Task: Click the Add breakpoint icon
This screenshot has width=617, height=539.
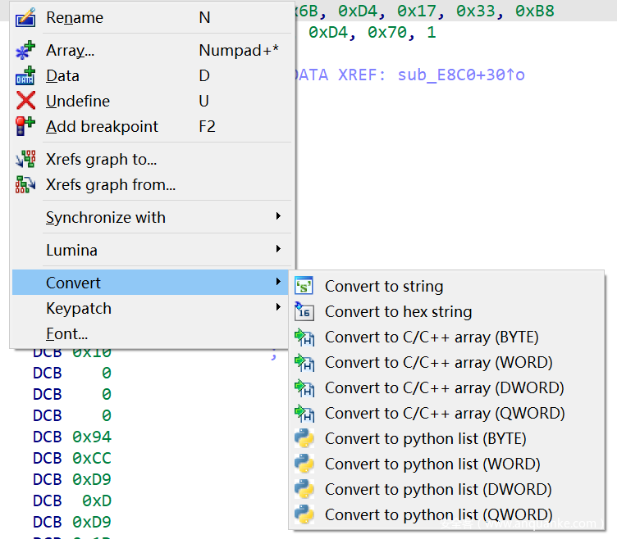Action: point(25,126)
